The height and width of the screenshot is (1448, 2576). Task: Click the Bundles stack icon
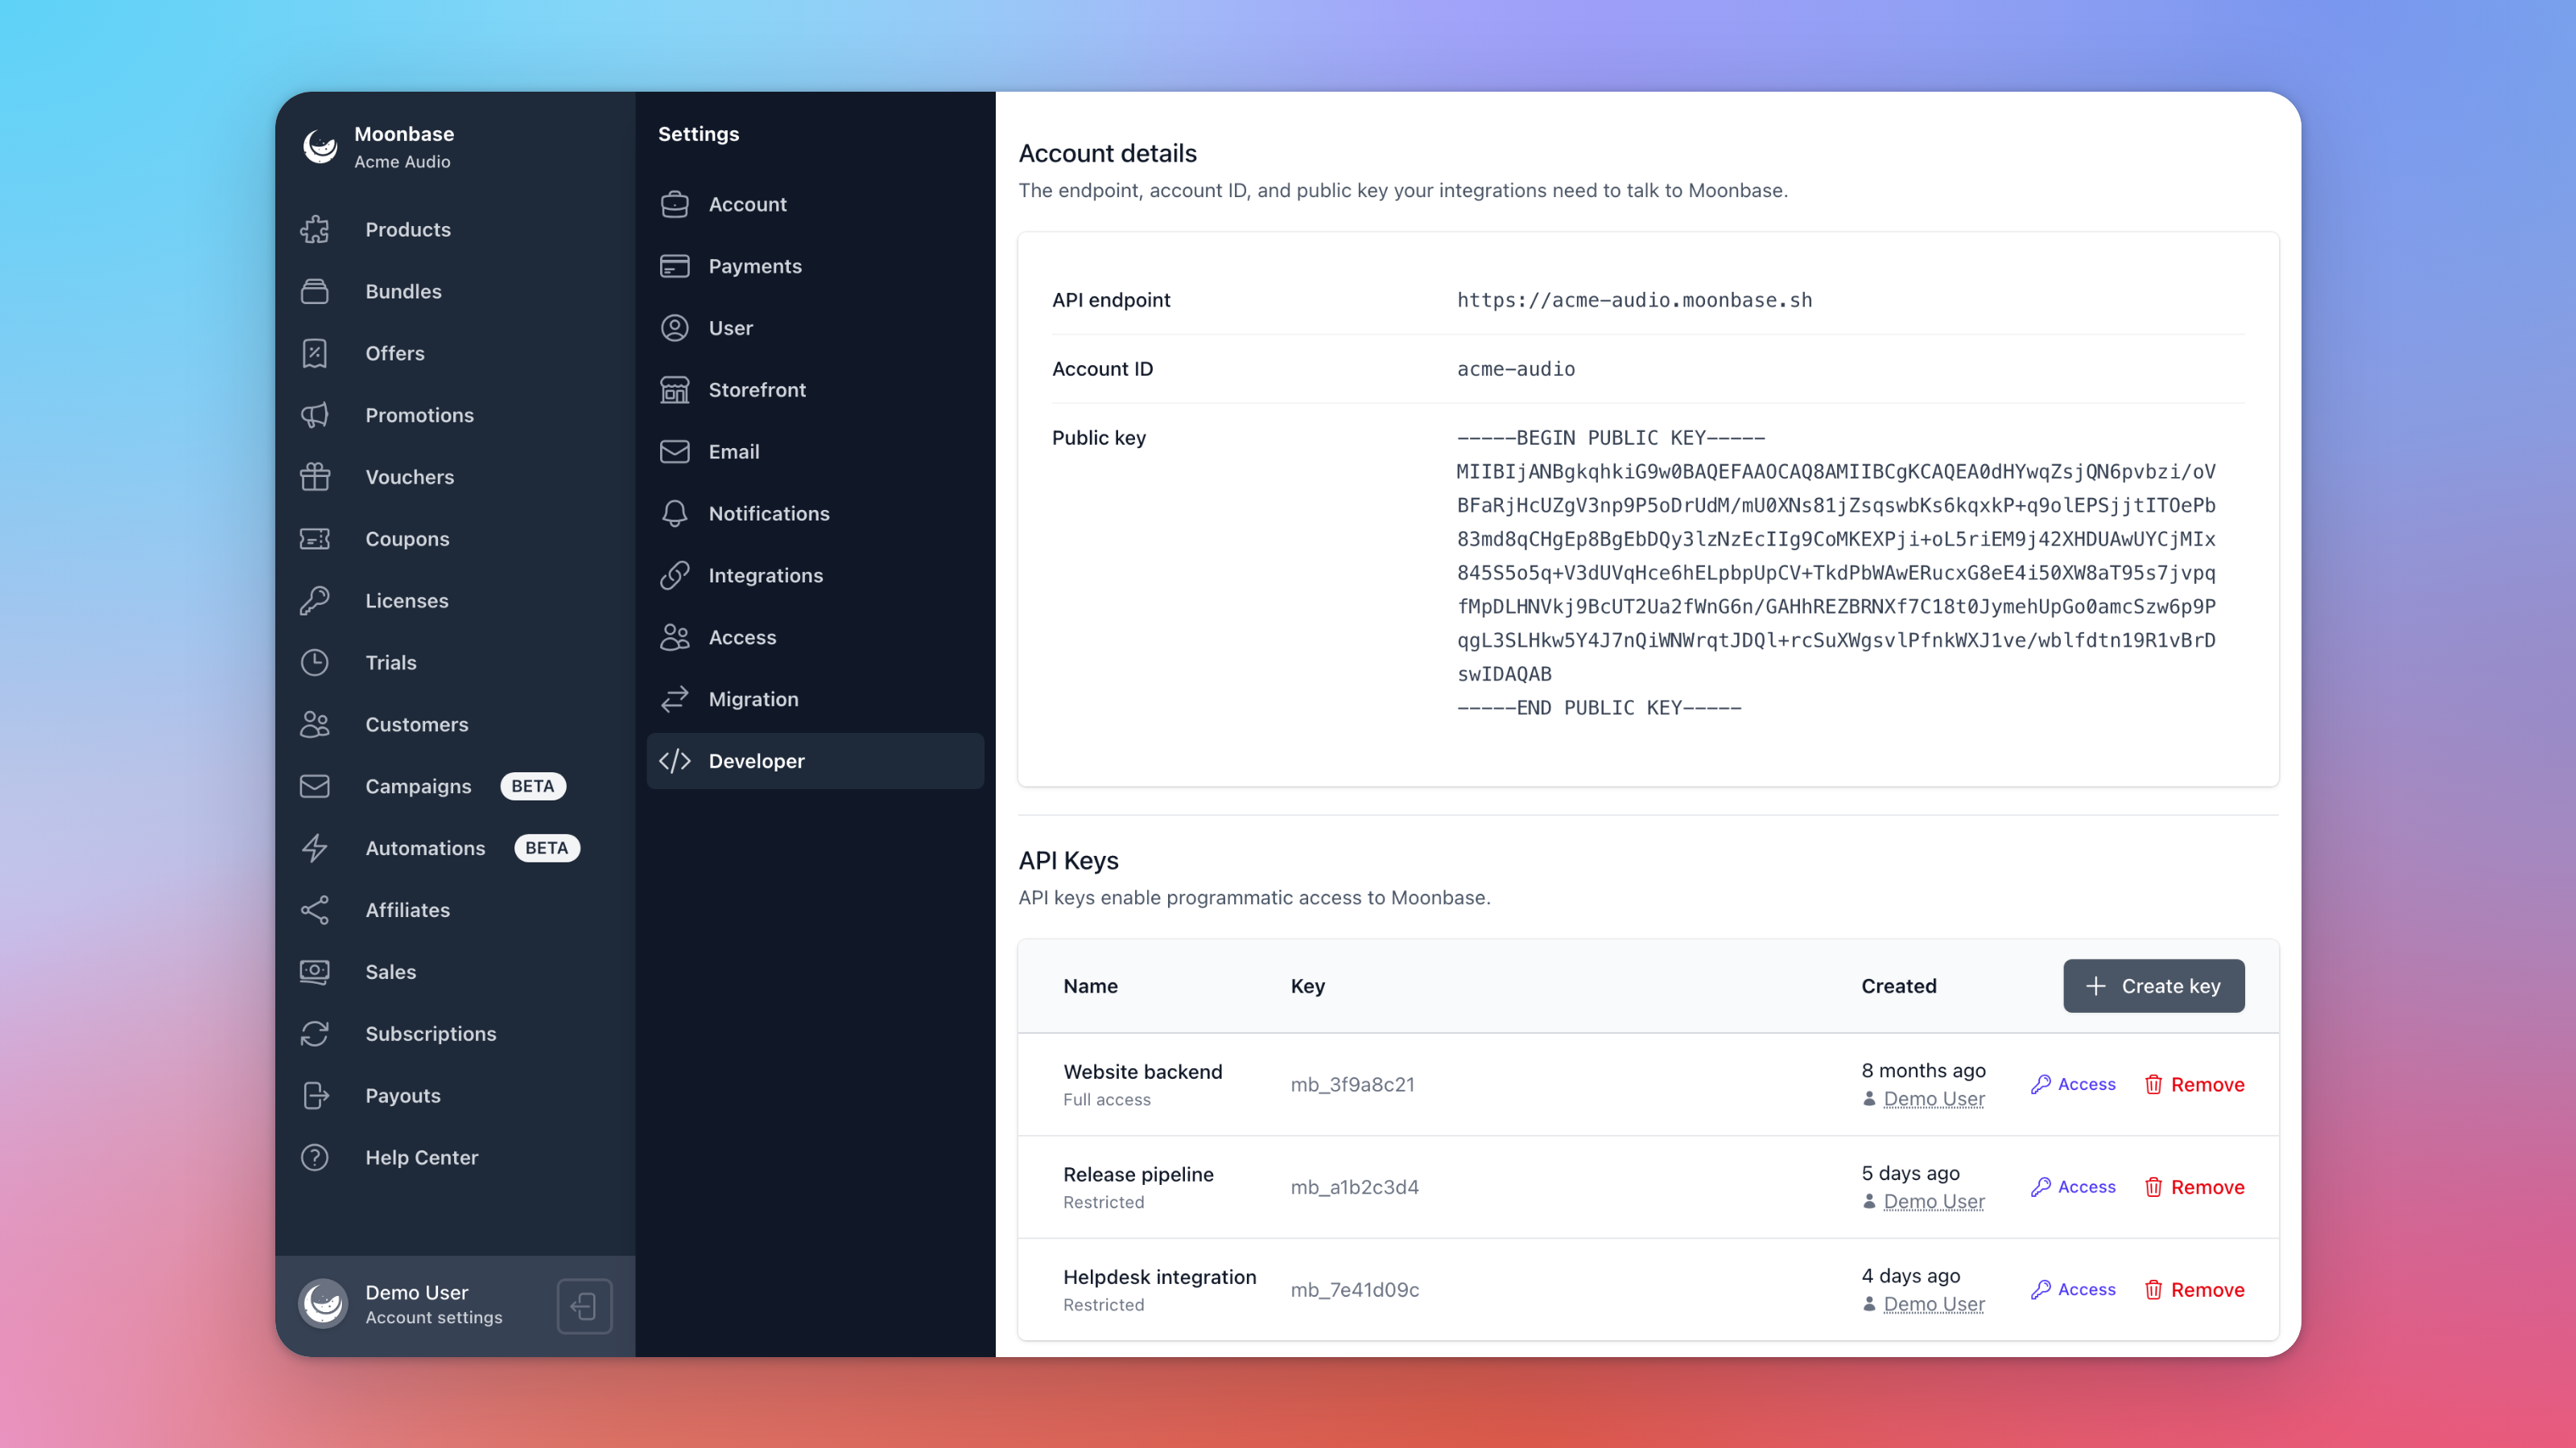(x=315, y=292)
